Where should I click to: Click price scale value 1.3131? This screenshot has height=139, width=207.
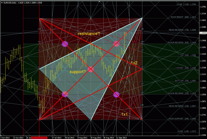click(203, 74)
